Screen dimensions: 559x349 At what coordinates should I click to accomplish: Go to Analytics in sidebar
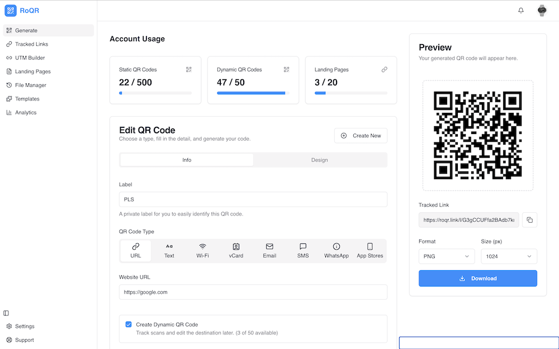(26, 113)
